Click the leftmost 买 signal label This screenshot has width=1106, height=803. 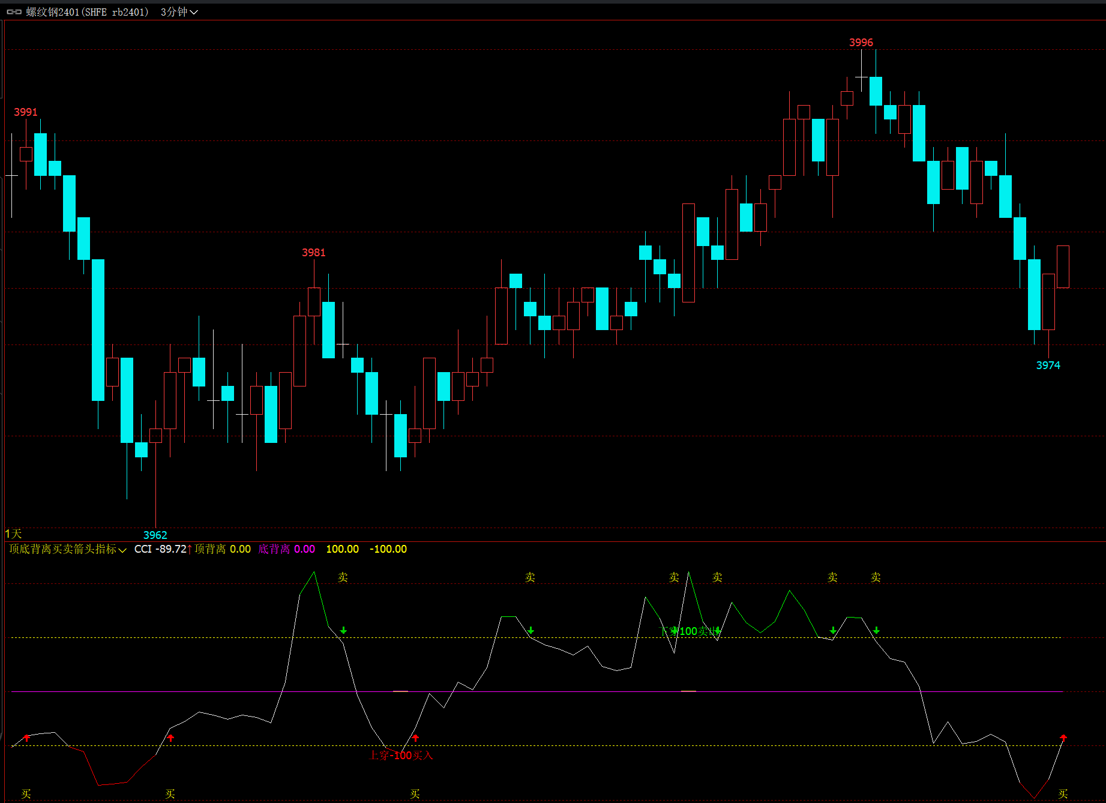point(26,795)
